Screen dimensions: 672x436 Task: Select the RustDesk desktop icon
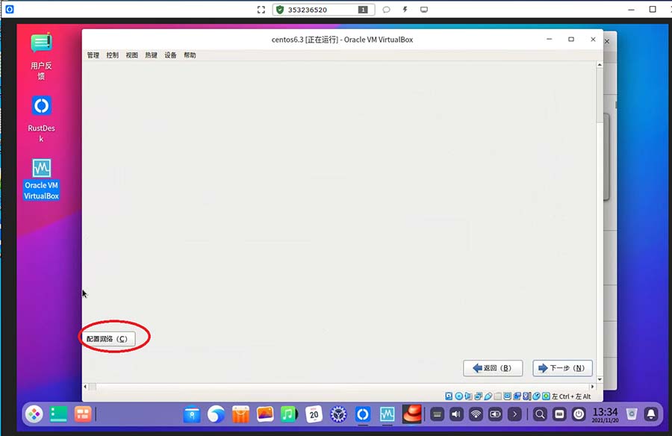coord(41,119)
